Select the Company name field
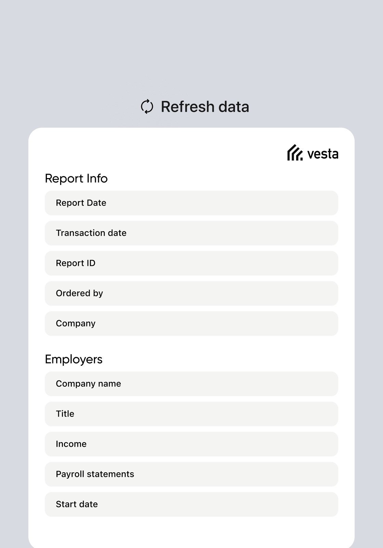 [191, 384]
